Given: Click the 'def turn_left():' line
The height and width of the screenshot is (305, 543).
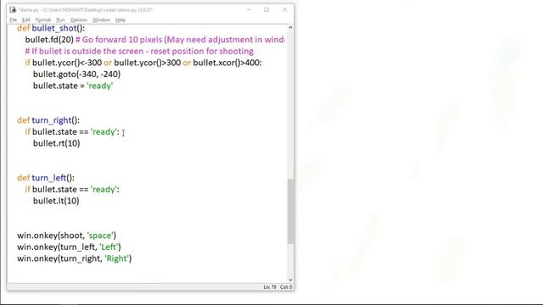Looking at the screenshot, I should point(46,178).
